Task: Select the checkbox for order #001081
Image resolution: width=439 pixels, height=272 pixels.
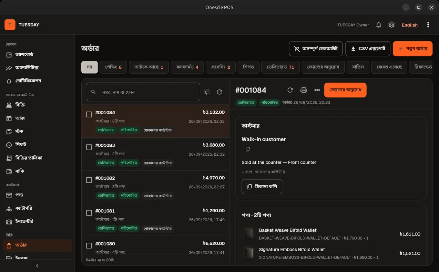Action: pyautogui.click(x=89, y=213)
